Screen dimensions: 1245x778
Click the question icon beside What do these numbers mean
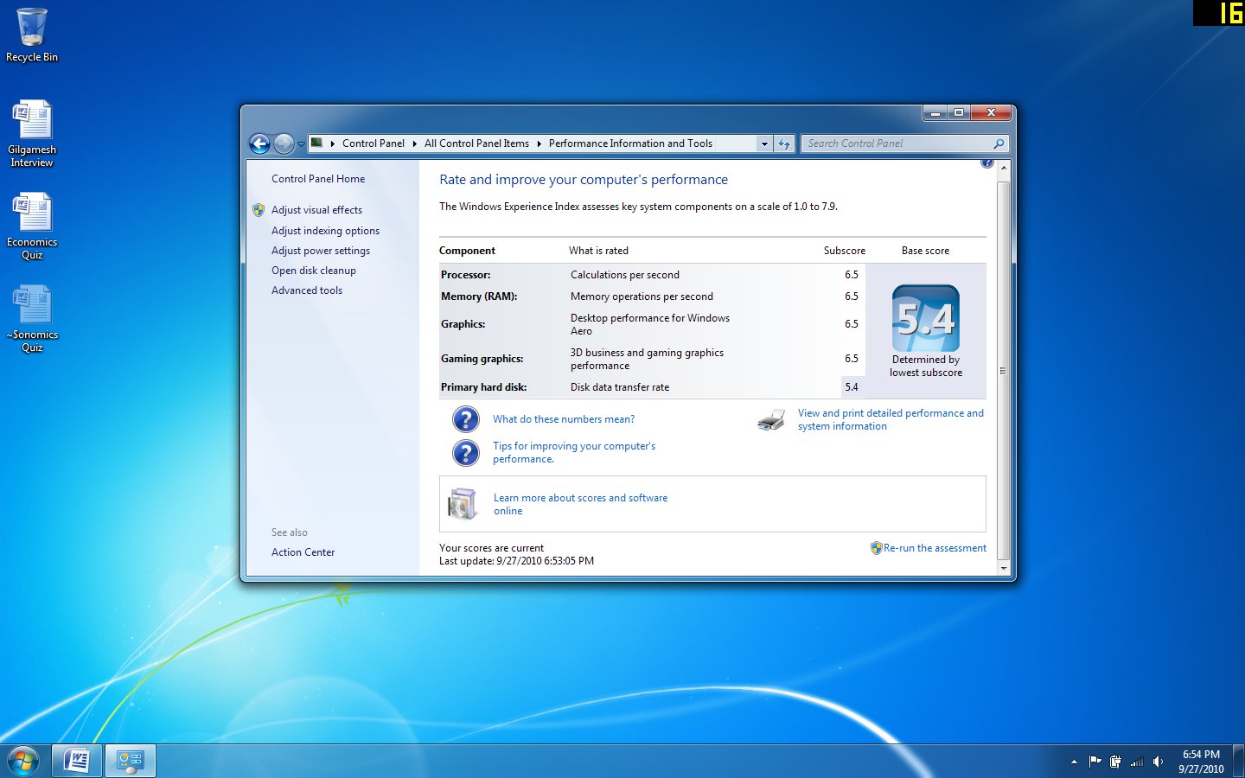coord(466,419)
